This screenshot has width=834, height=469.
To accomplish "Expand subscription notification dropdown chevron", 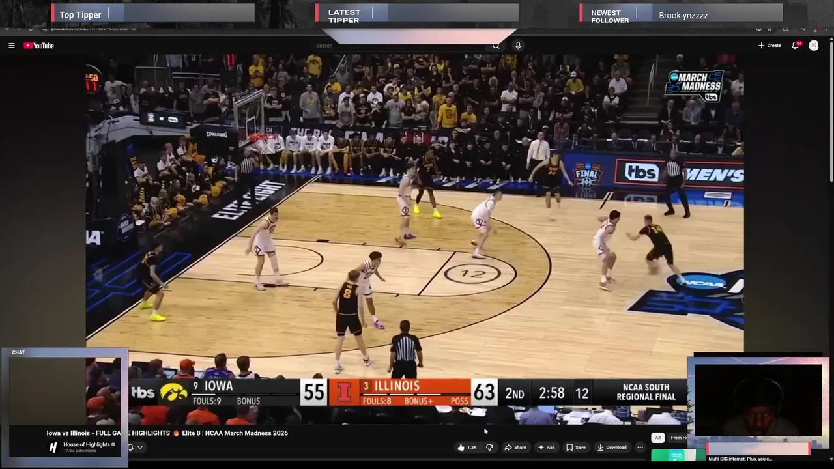I will [x=139, y=448].
